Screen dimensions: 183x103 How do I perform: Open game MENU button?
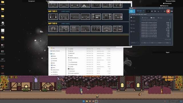click(x=179, y=77)
